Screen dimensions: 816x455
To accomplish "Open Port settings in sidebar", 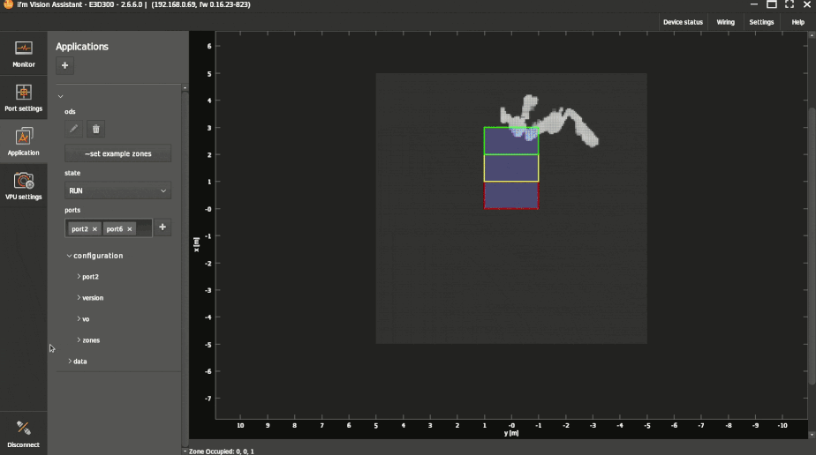I will pyautogui.click(x=24, y=97).
